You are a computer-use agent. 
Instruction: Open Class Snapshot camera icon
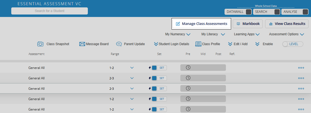pyautogui.click(x=40, y=44)
